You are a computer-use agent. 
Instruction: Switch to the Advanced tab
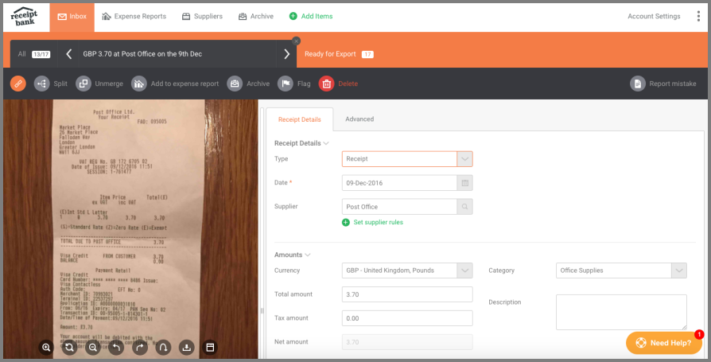click(x=359, y=119)
